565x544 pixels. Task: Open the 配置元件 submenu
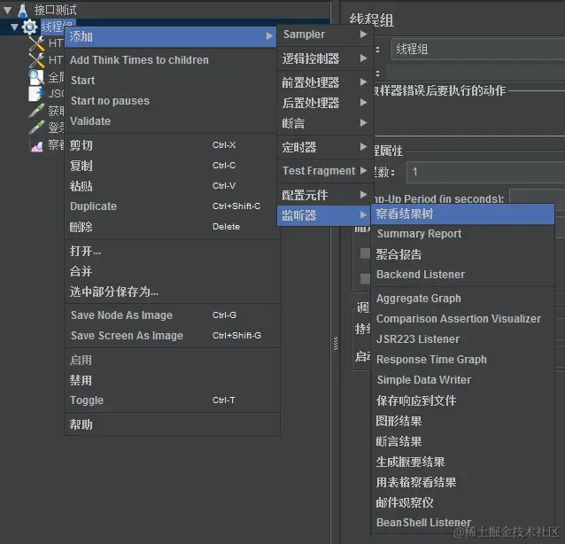(x=325, y=195)
